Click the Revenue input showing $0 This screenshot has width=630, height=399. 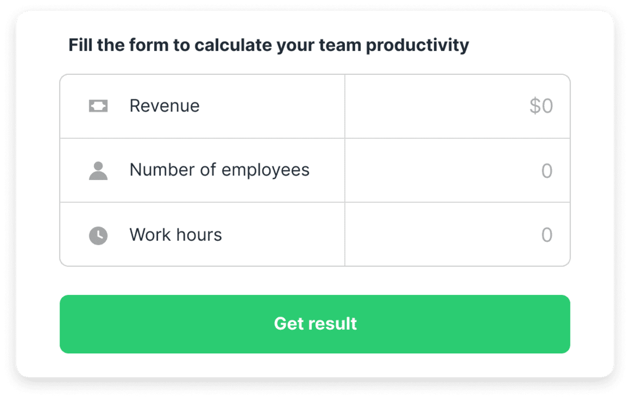tap(458, 106)
